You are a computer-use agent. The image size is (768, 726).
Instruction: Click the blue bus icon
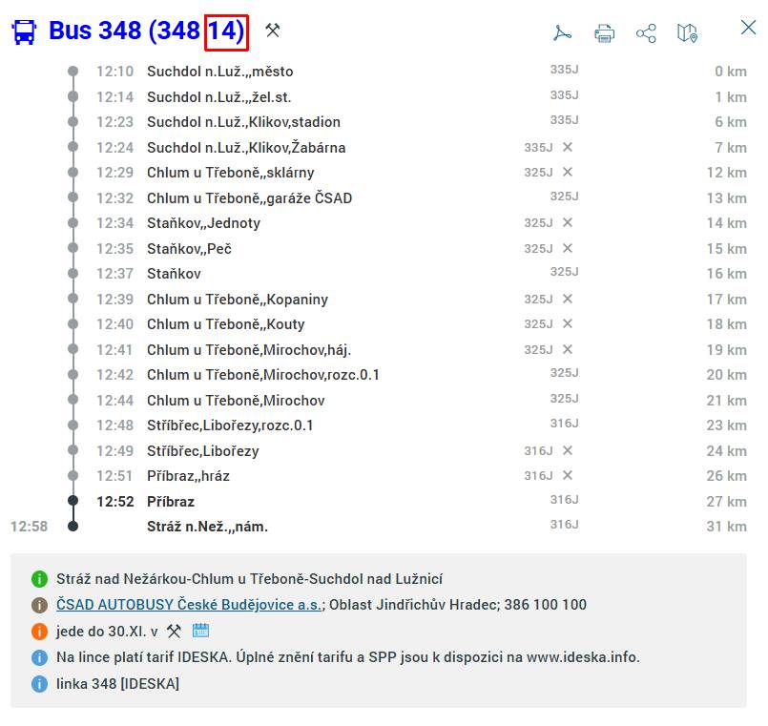(24, 31)
